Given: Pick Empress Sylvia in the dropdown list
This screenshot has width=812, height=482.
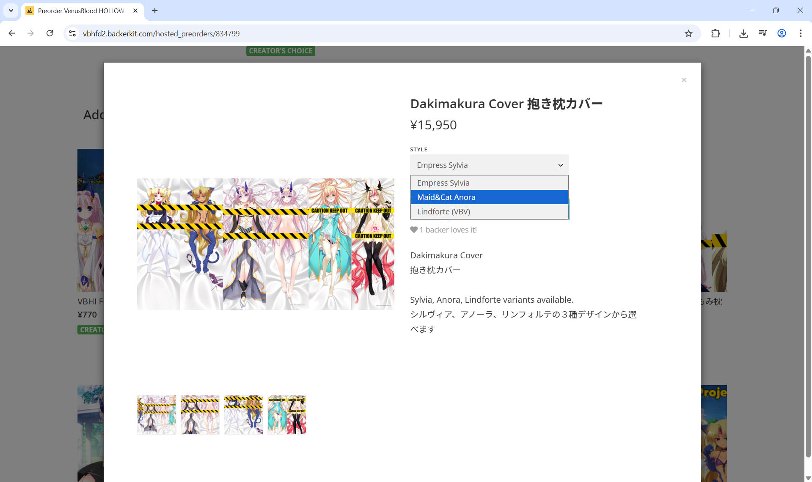Looking at the screenshot, I should pos(489,183).
